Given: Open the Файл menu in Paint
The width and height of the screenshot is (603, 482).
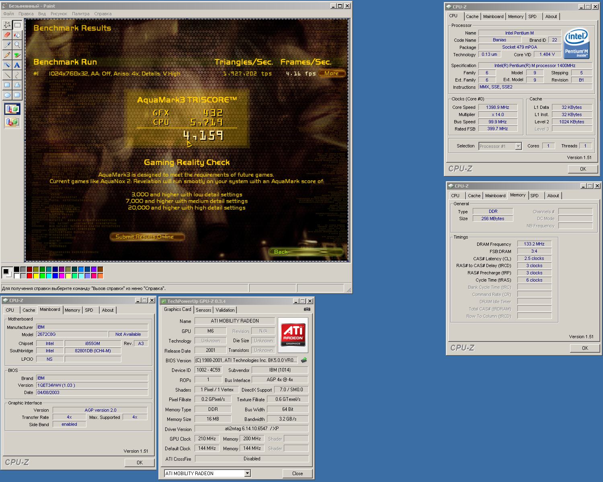Looking at the screenshot, I should tap(8, 14).
